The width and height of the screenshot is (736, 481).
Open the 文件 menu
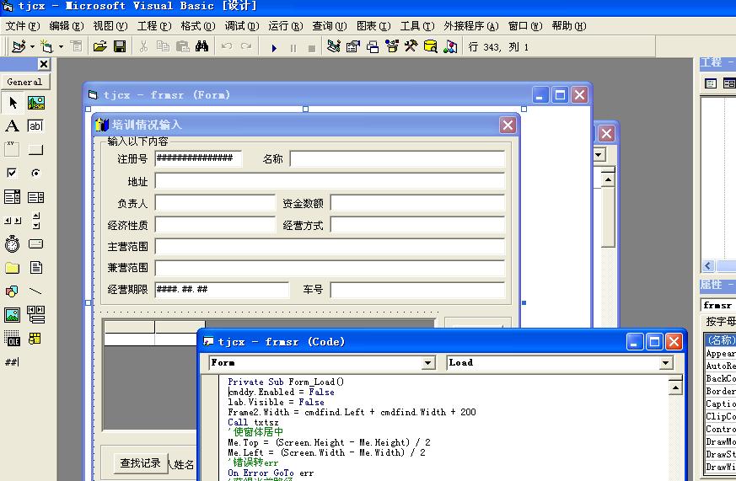click(23, 26)
